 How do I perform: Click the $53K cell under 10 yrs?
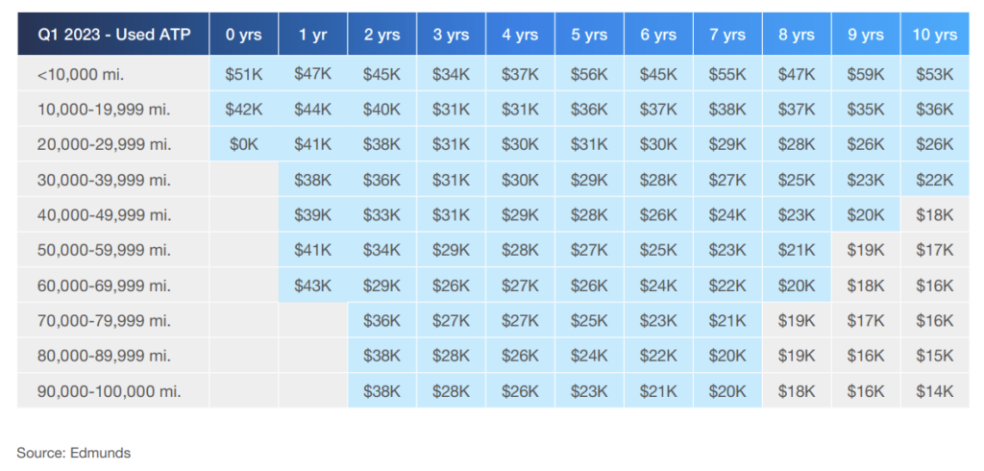click(x=935, y=74)
